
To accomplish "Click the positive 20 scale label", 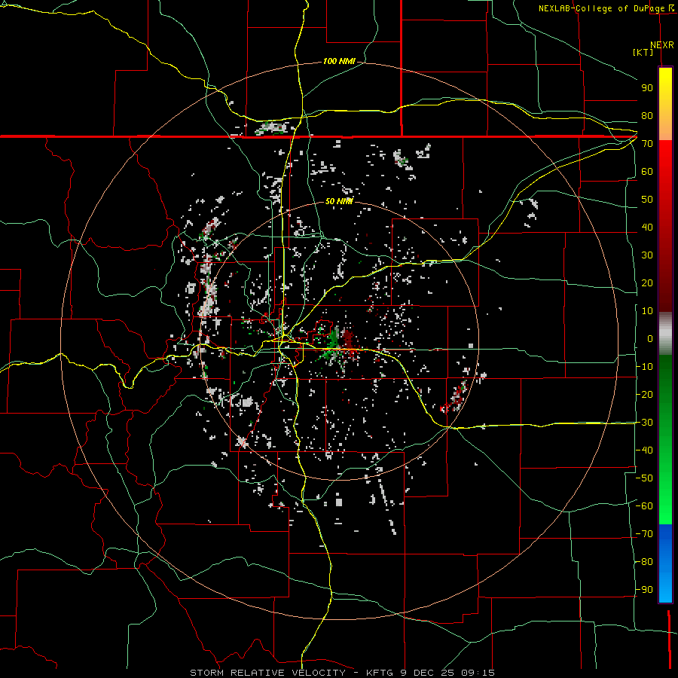I will coord(647,282).
